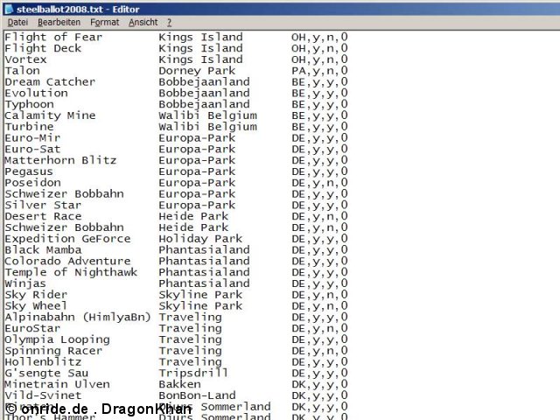
Task: Click the text 'Black Mamba'
Action: point(43,250)
